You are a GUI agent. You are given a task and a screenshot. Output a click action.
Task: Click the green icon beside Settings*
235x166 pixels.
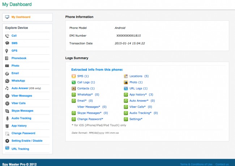pos(126,119)
